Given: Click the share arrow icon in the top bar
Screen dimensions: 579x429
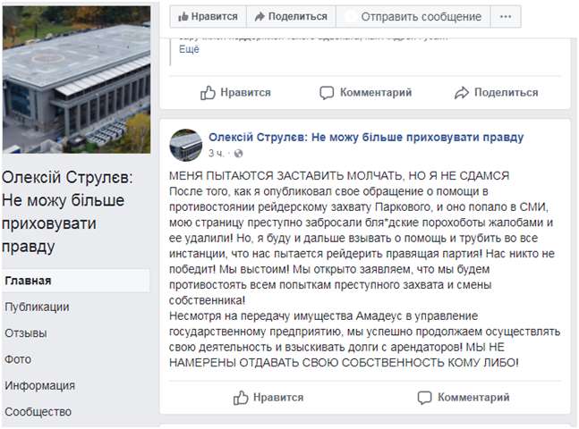Looking at the screenshot, I should click(260, 16).
